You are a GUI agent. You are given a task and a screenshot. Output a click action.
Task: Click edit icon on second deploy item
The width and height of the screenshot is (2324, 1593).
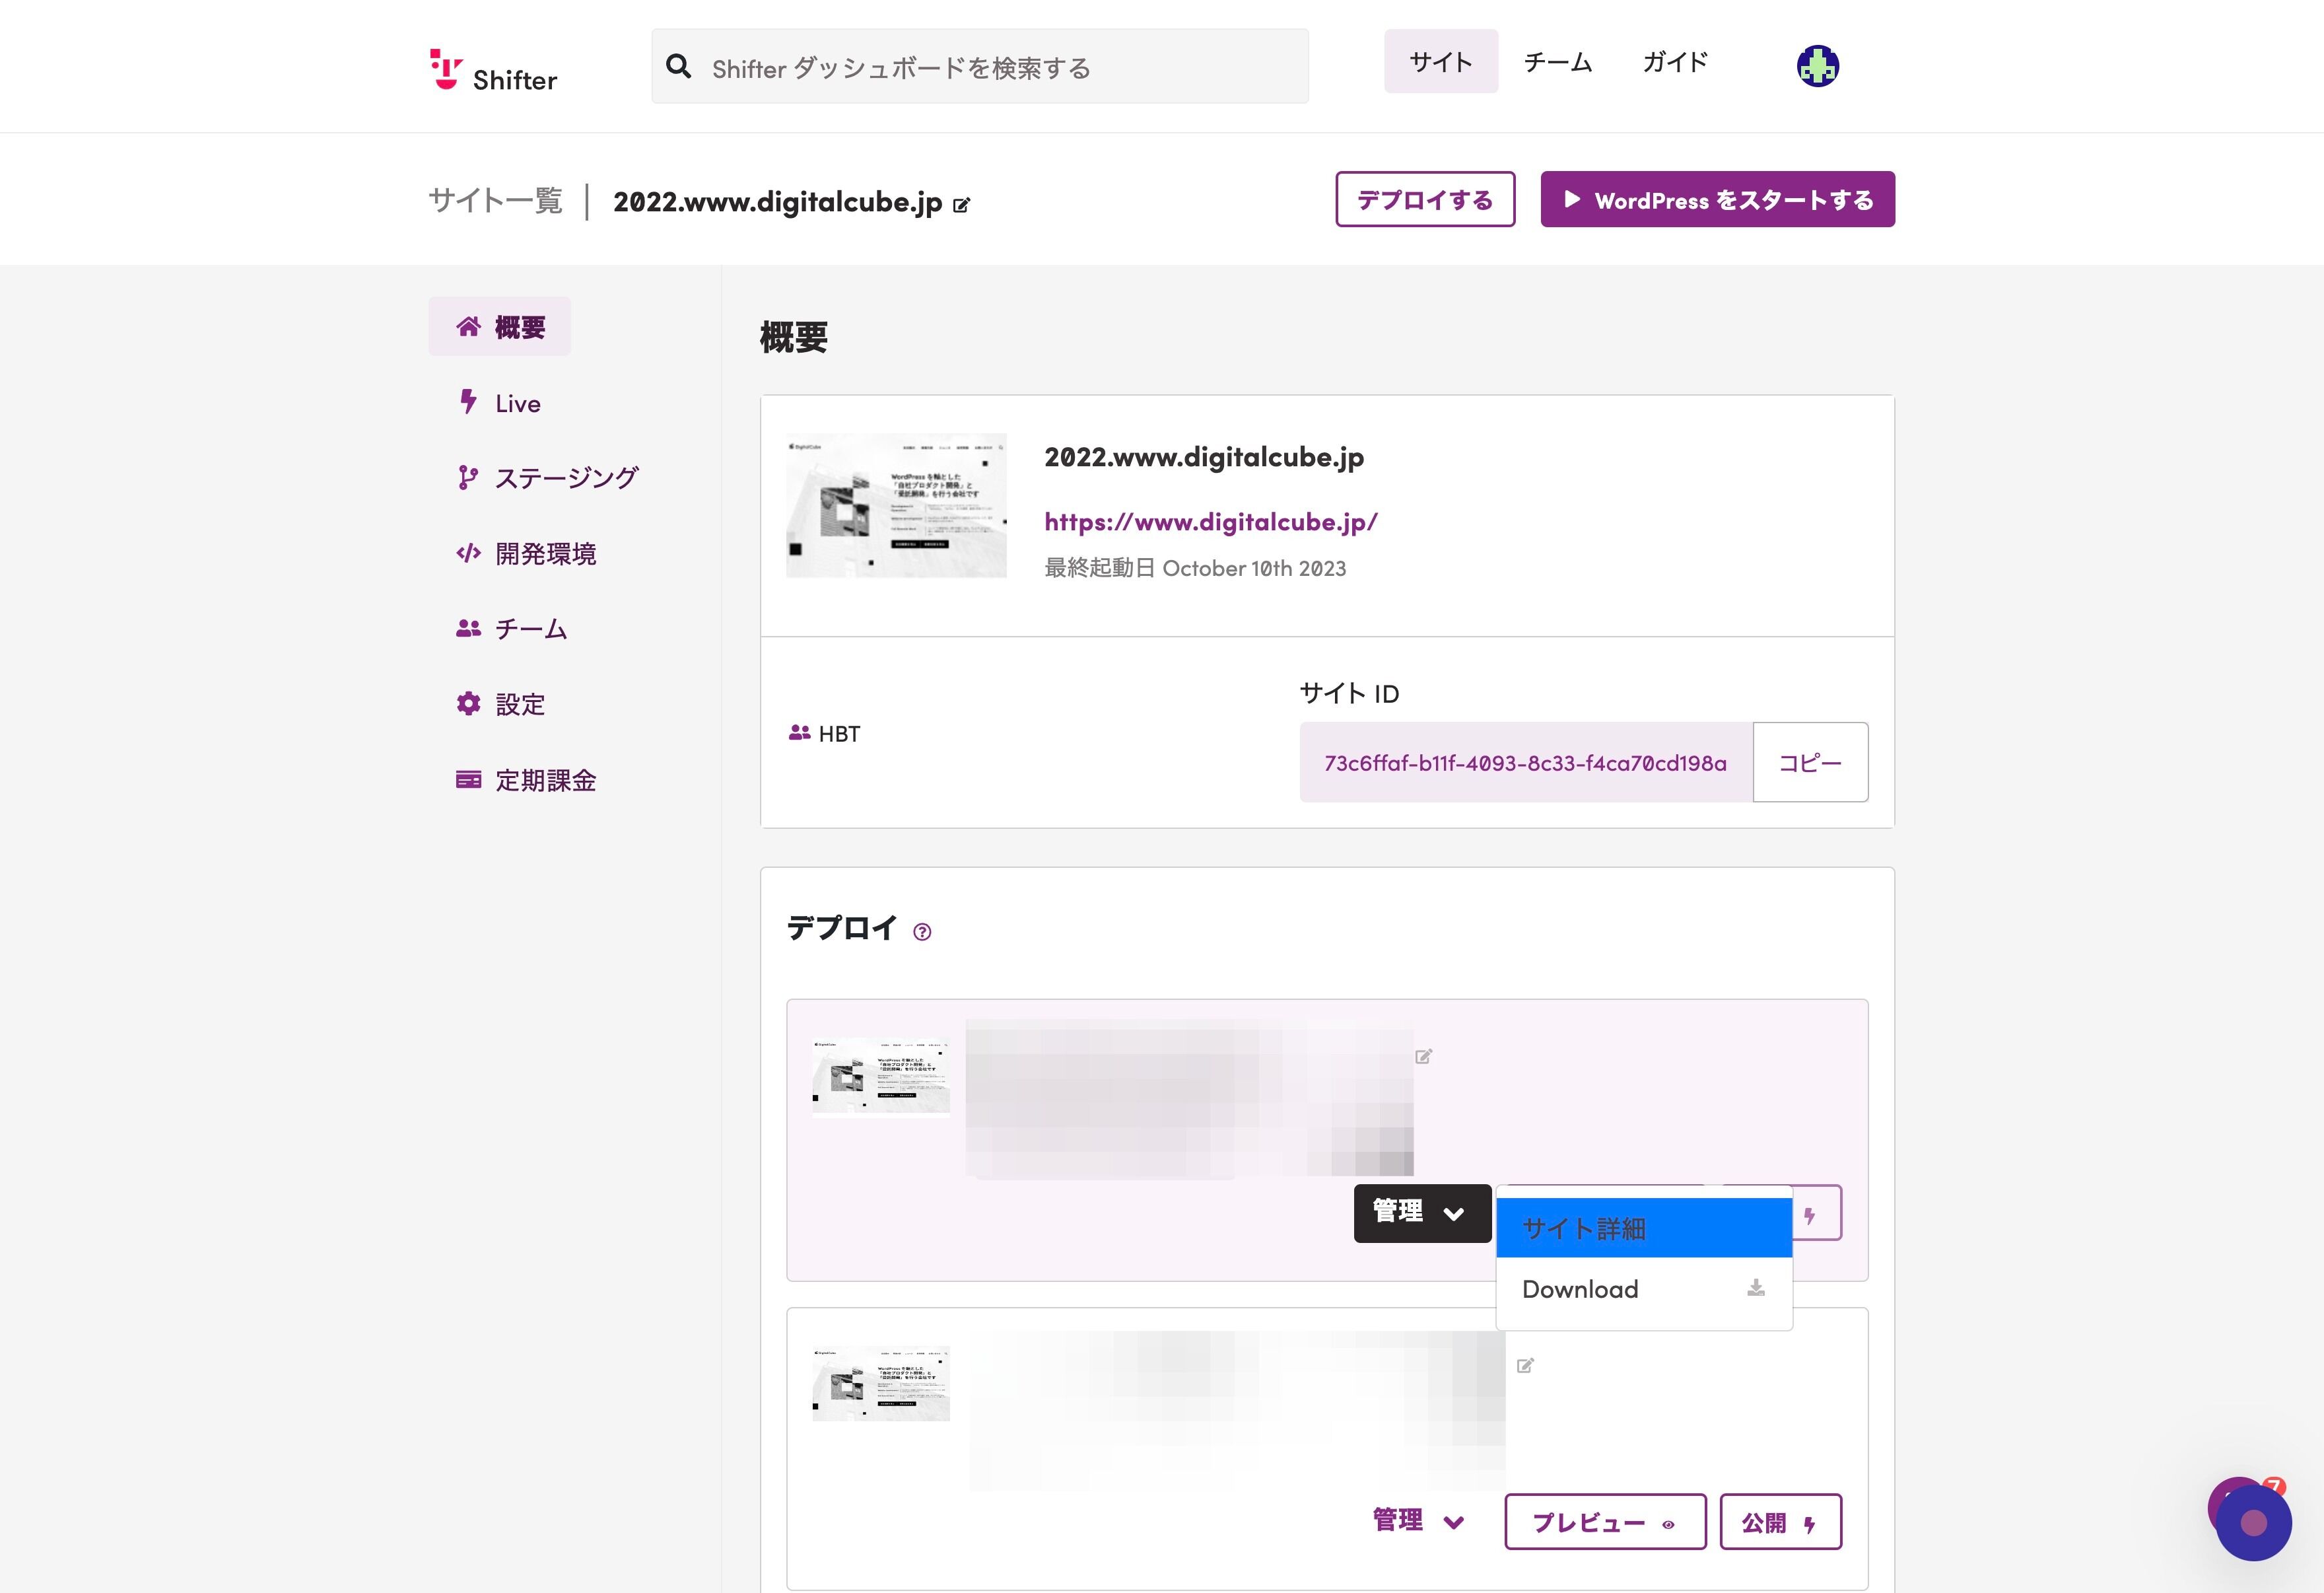1525,1366
